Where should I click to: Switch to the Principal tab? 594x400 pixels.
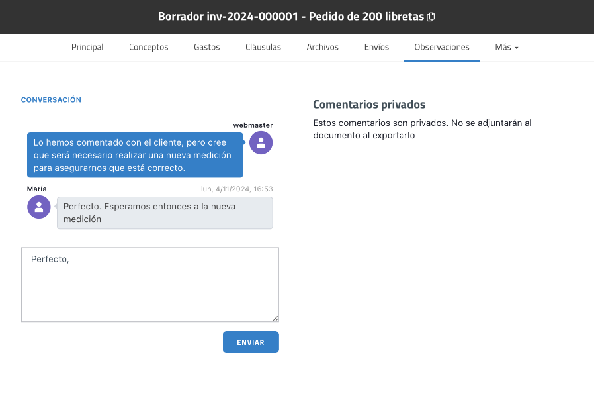coord(87,48)
